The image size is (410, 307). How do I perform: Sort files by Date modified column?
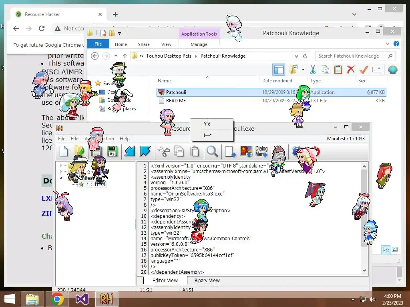277,81
